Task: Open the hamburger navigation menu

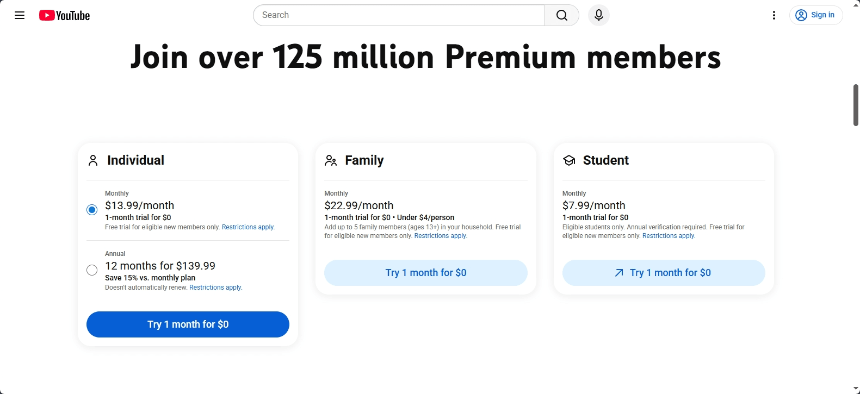Action: point(20,15)
